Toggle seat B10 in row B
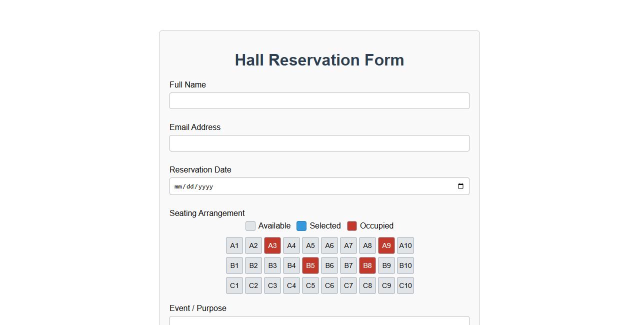Viewport: 639px width, 325px height. (x=405, y=265)
